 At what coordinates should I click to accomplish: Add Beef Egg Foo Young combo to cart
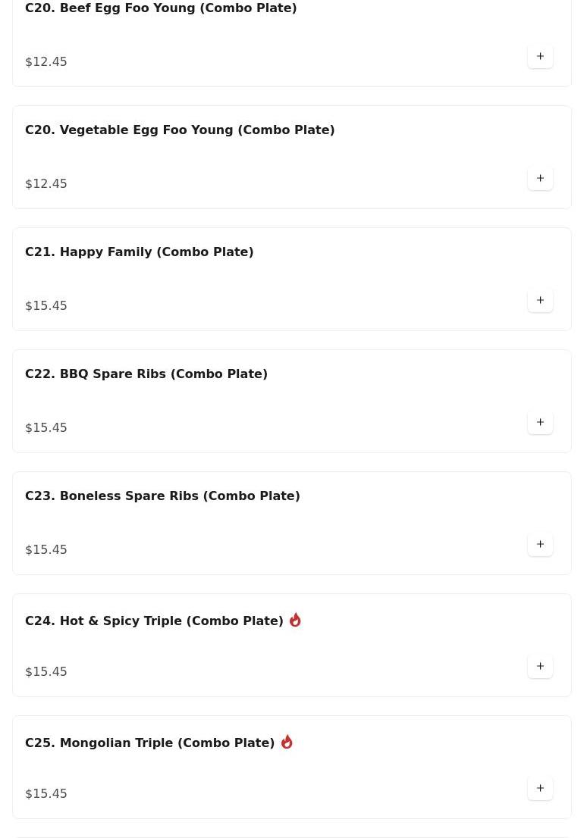540,57
